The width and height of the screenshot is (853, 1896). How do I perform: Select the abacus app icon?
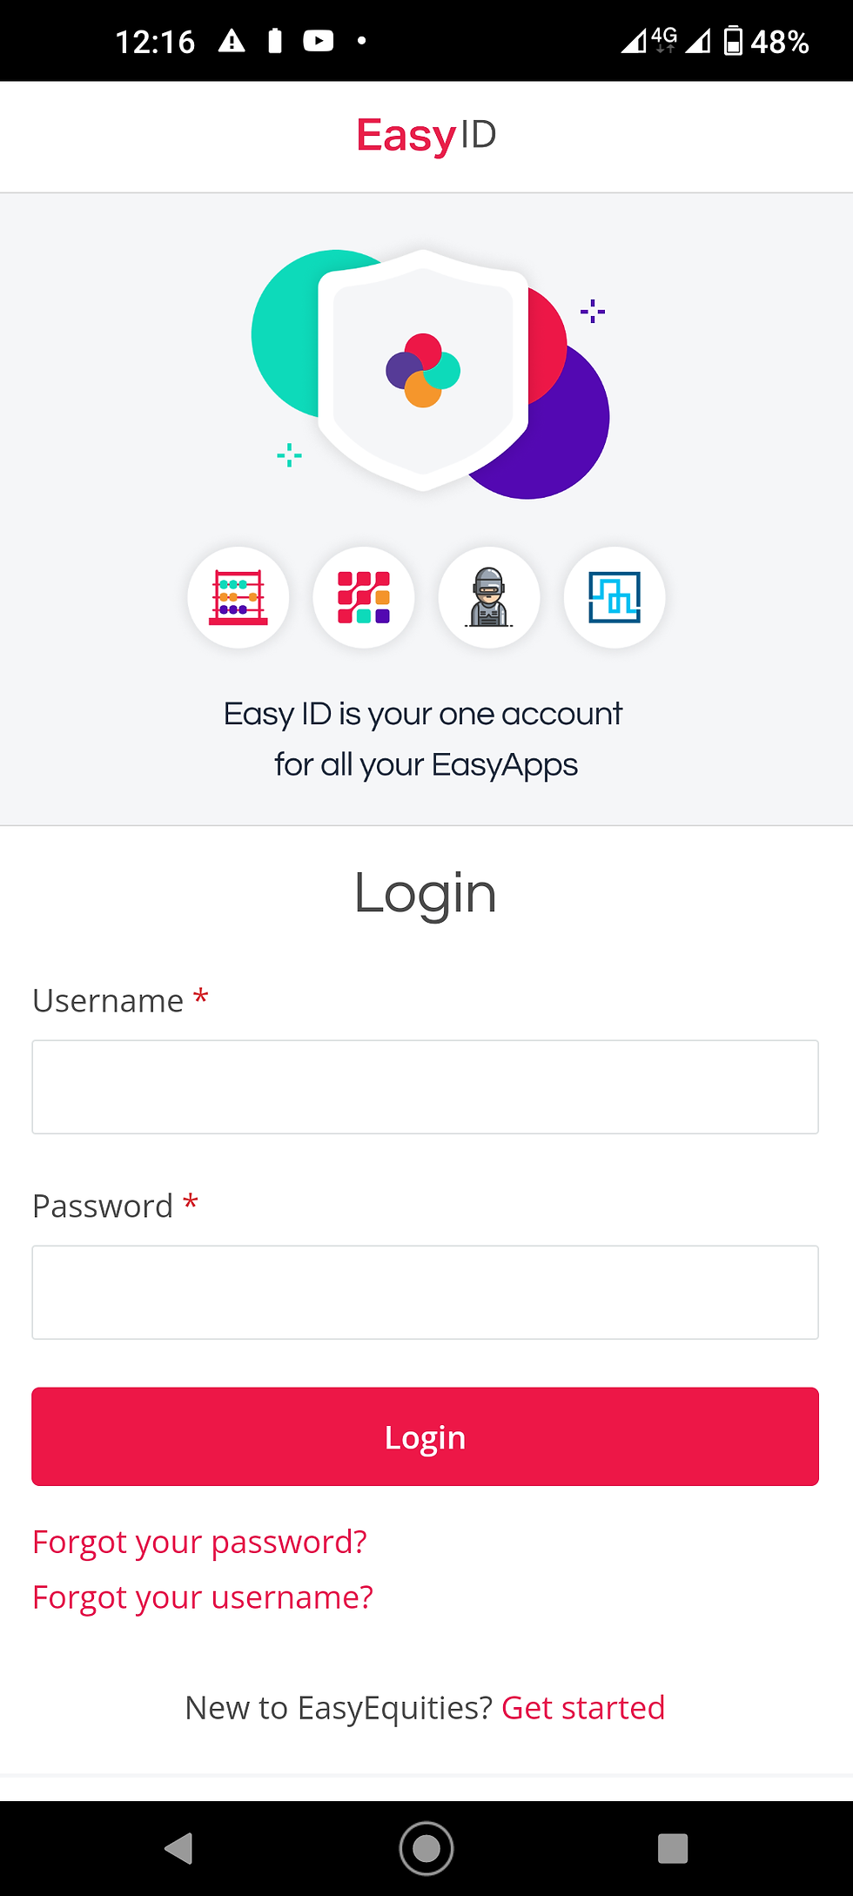[238, 597]
